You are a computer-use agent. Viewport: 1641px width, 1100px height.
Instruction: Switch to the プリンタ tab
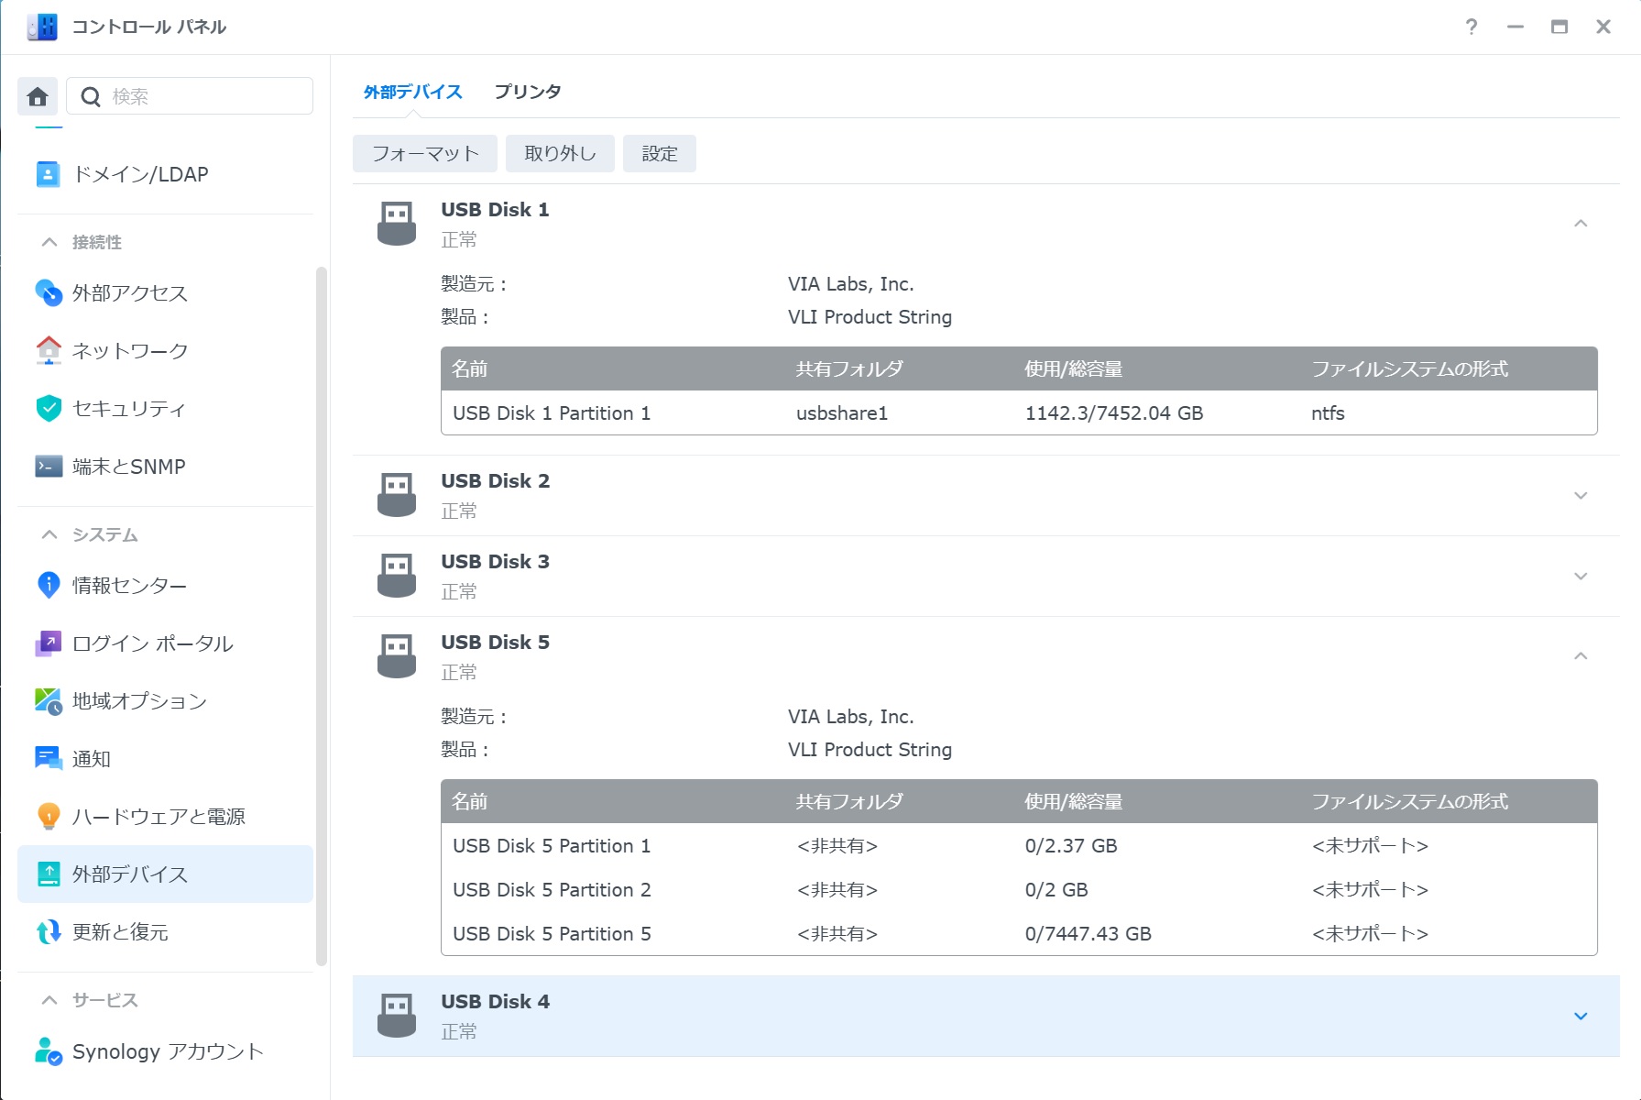528,92
